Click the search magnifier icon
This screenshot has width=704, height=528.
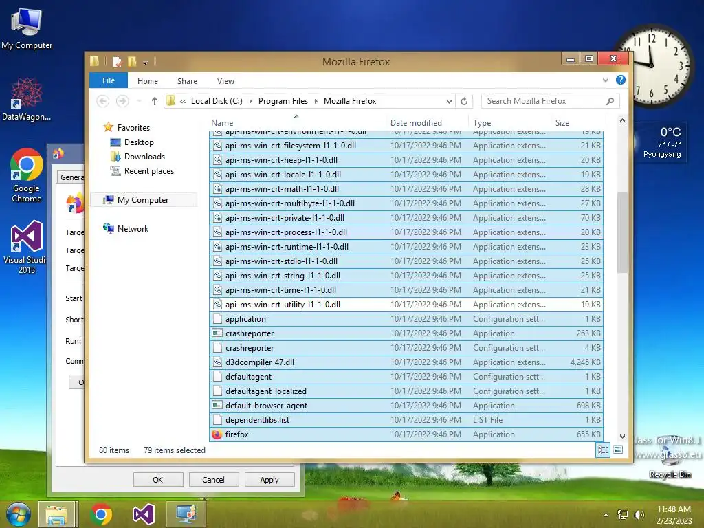click(610, 101)
